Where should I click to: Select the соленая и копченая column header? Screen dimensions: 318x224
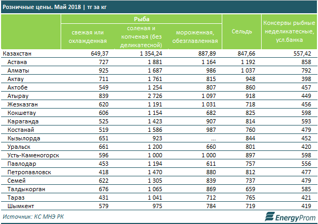(141, 37)
